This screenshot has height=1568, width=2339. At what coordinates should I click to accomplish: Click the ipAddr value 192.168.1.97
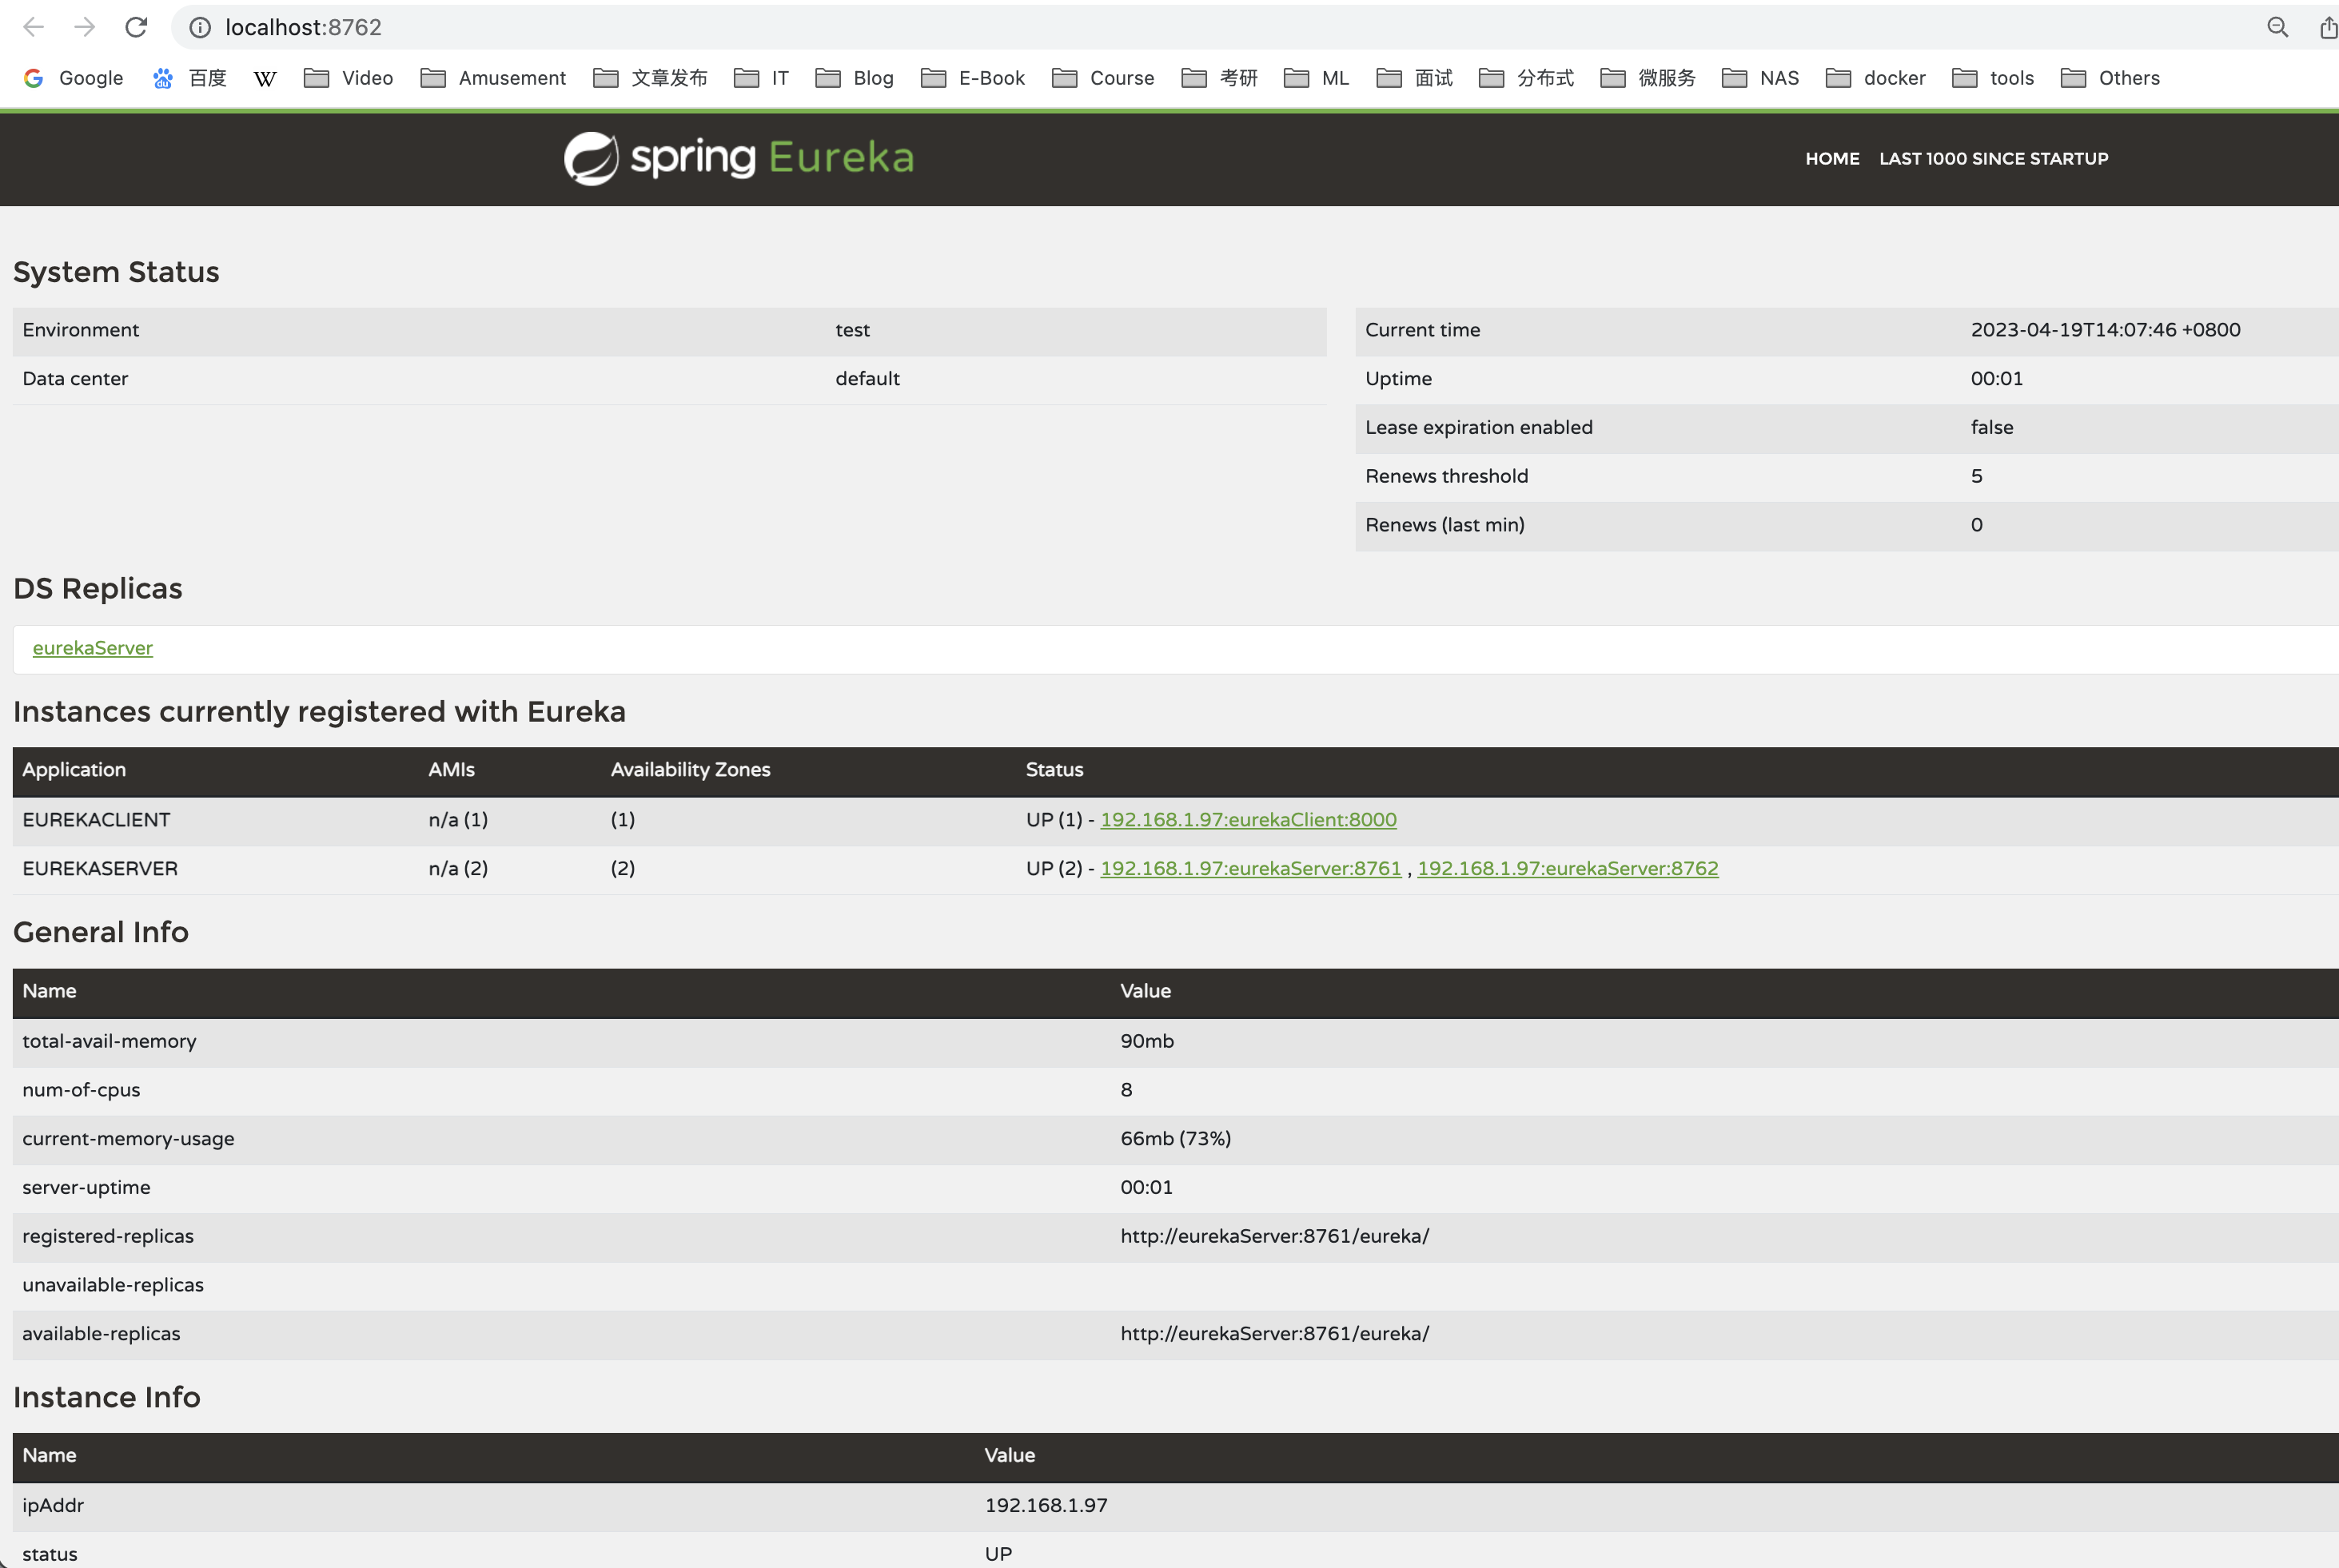pyautogui.click(x=1046, y=1506)
